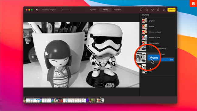The image size is (197, 111).
Task: Click the yellow Terminé button
Action: coord(171,10)
